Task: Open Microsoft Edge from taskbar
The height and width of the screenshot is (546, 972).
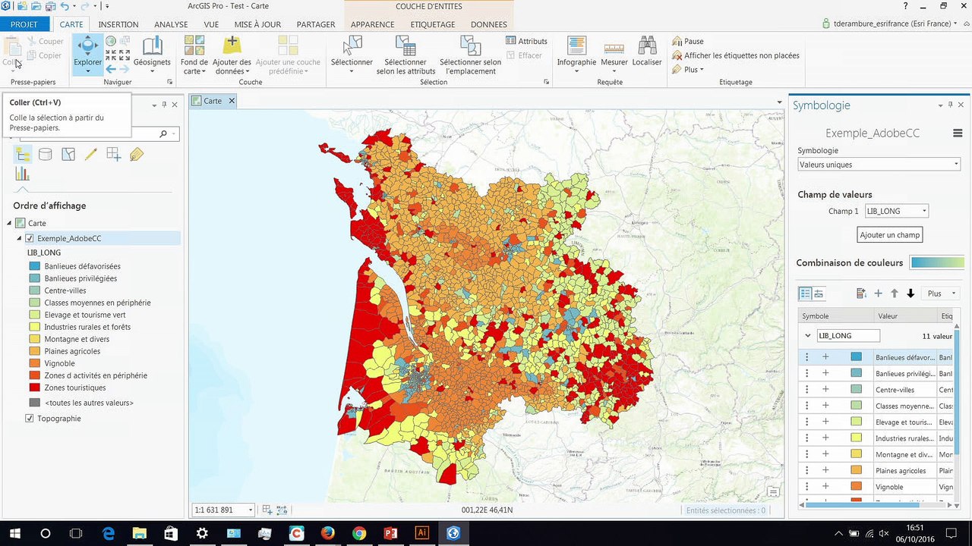Action: click(x=109, y=533)
